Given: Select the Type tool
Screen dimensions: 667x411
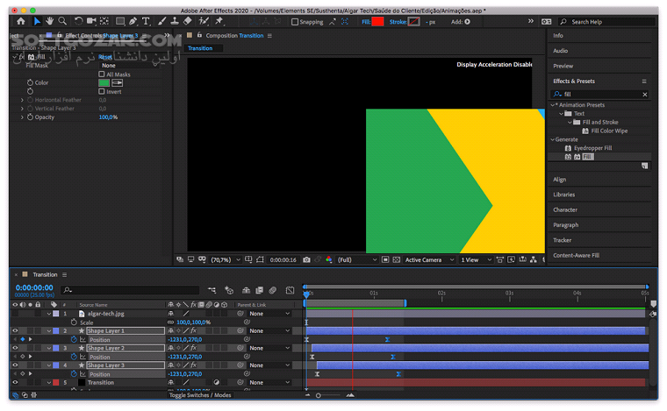Looking at the screenshot, I should [146, 21].
